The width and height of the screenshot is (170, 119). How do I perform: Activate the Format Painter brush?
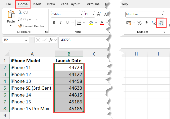(20, 26)
